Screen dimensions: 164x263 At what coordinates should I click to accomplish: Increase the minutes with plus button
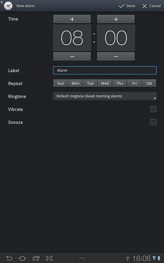tap(116, 19)
